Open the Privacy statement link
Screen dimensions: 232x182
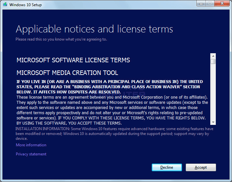point(31,154)
